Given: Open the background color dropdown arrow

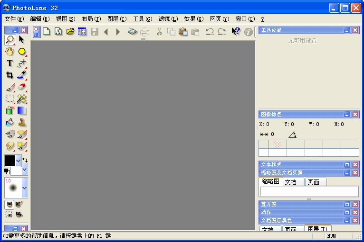Looking at the screenshot, I should [24, 170].
